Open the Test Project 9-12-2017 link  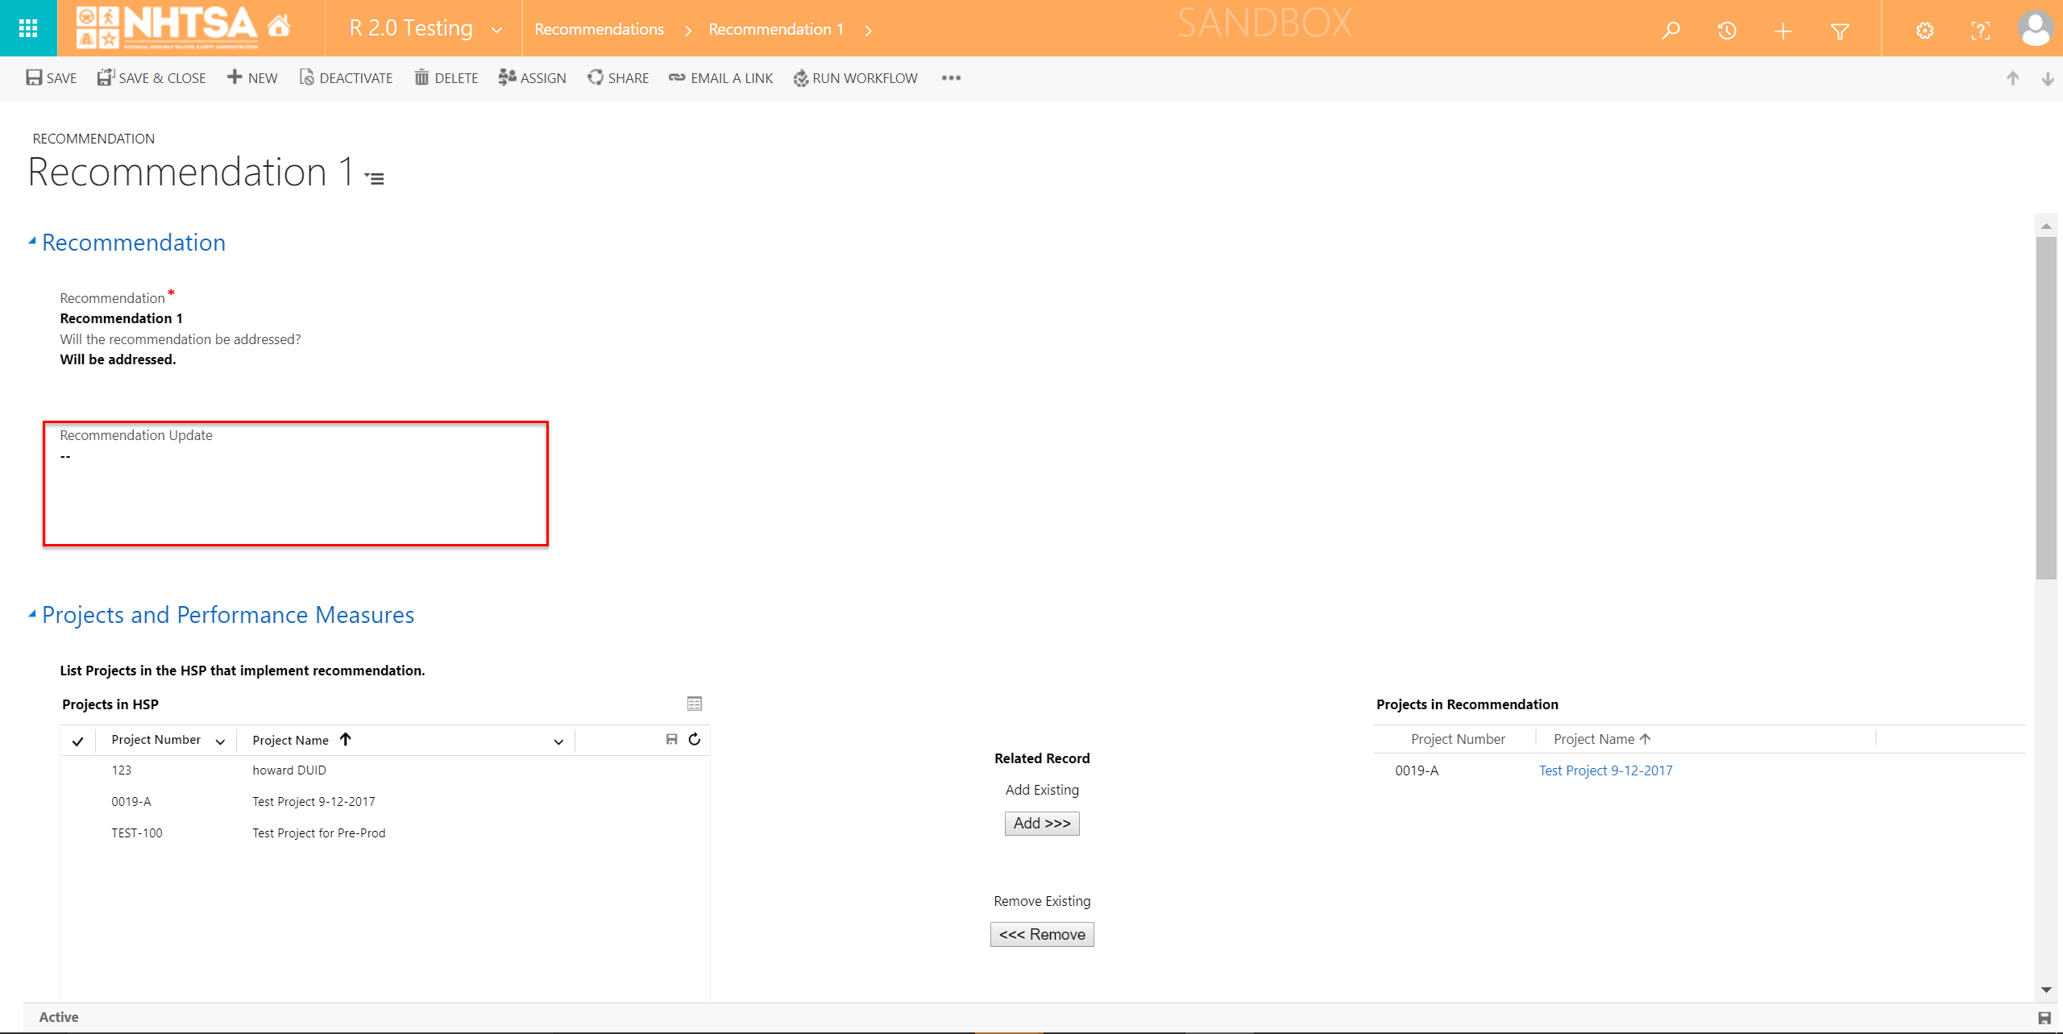pyautogui.click(x=1605, y=770)
